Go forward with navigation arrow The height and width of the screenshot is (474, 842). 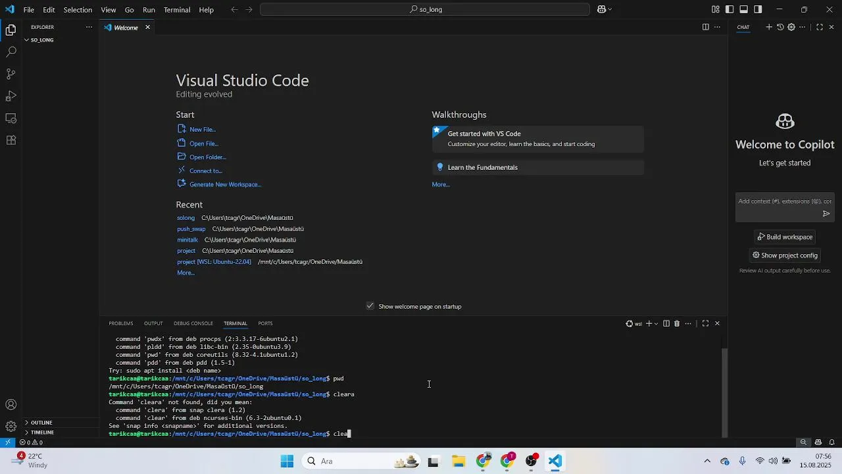click(x=249, y=9)
